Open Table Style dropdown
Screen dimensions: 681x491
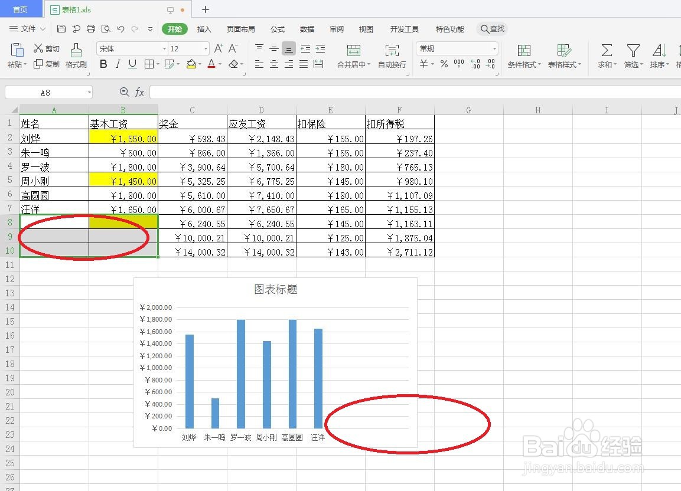point(564,55)
